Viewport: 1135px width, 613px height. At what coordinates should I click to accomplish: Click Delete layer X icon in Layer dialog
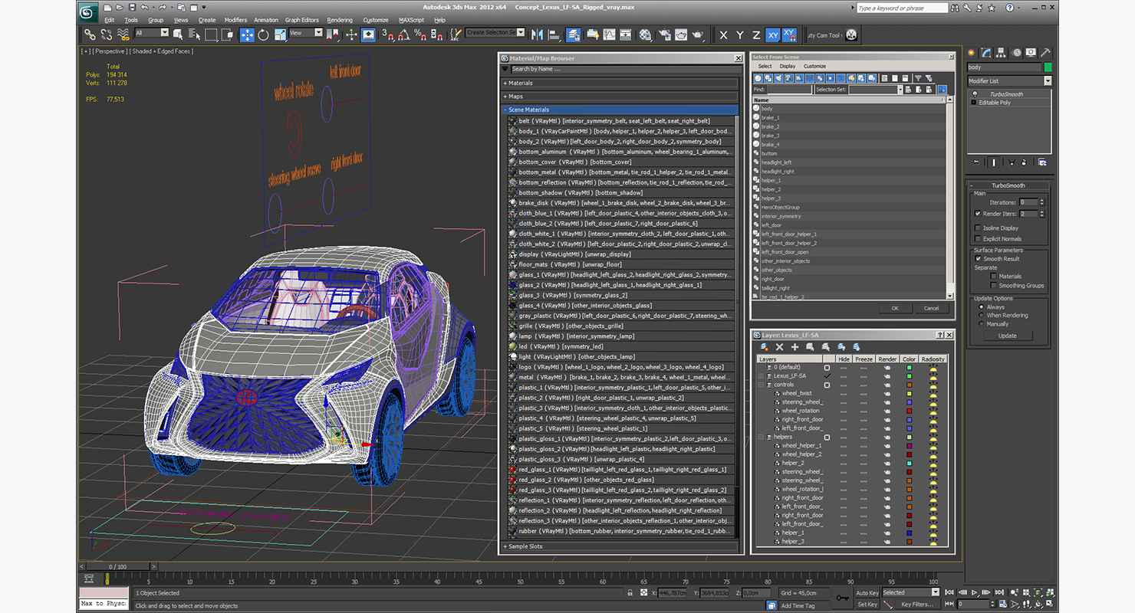click(x=779, y=347)
